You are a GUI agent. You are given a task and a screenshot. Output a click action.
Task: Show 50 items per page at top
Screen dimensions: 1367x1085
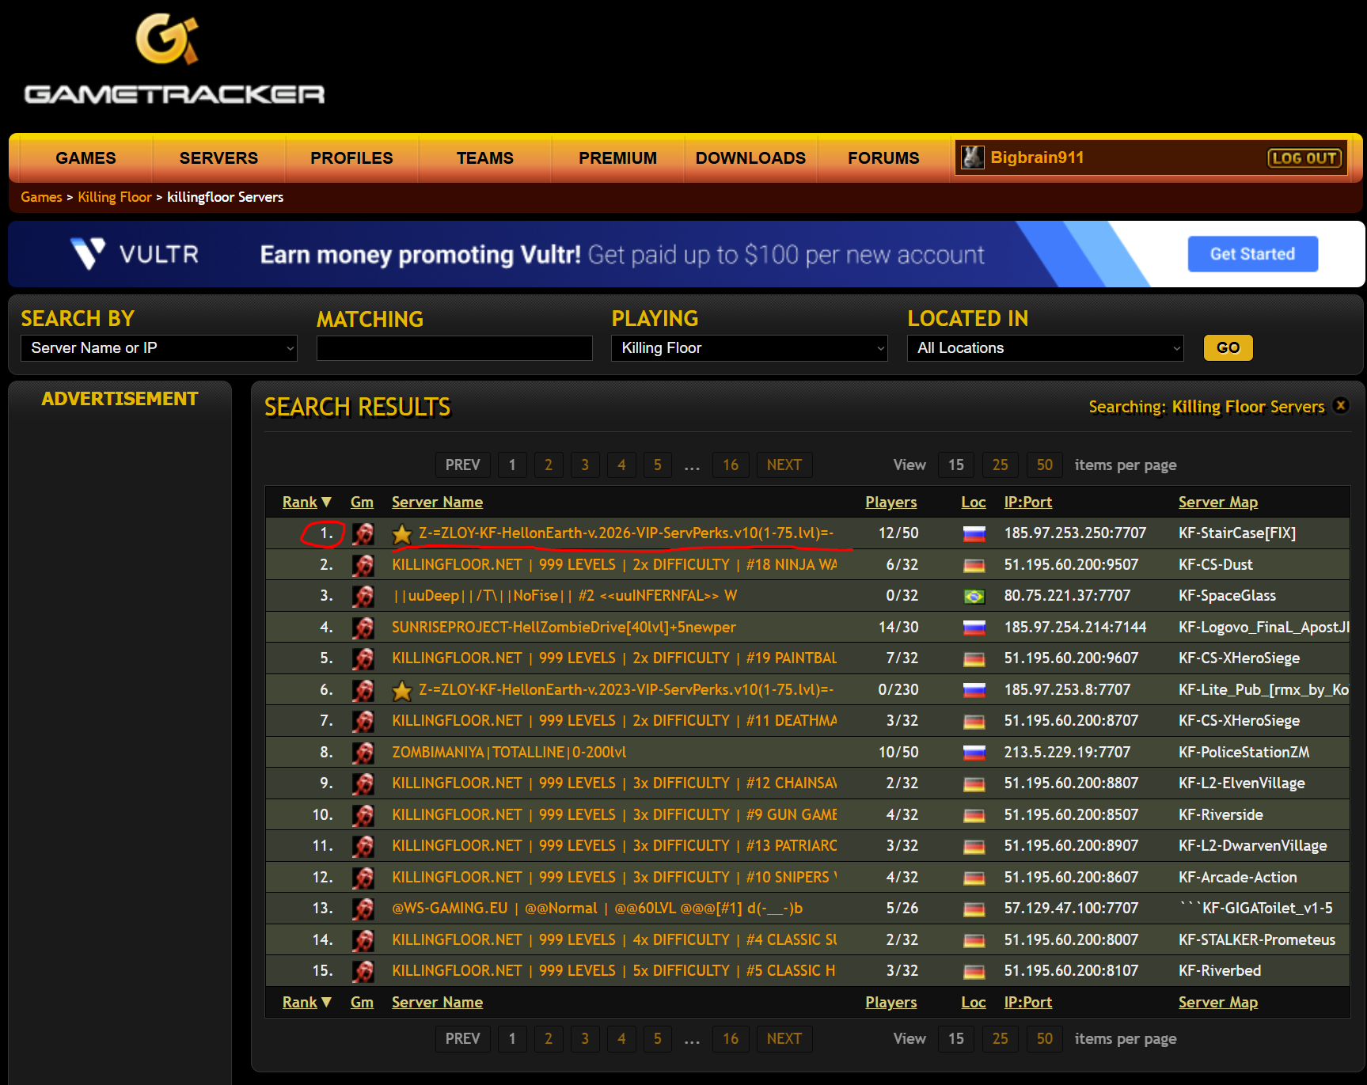[1044, 465]
